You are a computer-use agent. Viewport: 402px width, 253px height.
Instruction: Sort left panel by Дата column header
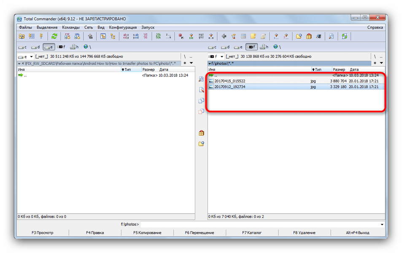(x=176, y=70)
